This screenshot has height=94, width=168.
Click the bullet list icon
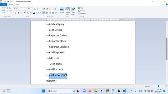click(x=50, y=9)
